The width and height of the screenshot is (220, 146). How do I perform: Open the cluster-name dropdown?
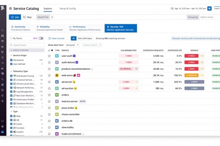point(92,45)
